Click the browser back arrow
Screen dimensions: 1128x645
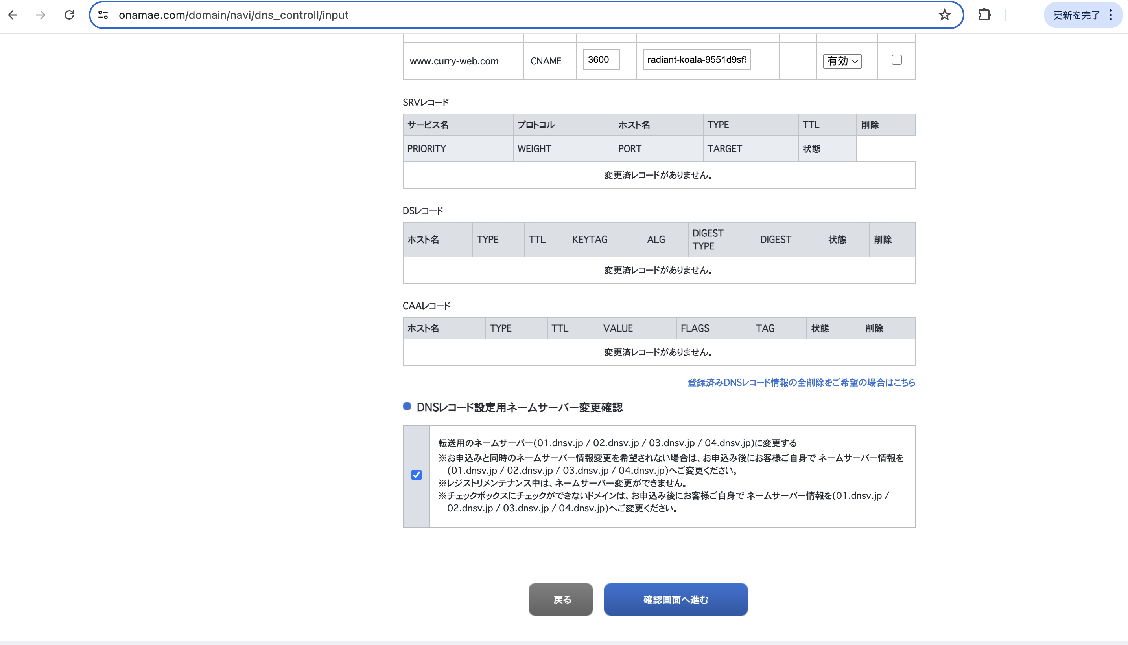coord(13,15)
